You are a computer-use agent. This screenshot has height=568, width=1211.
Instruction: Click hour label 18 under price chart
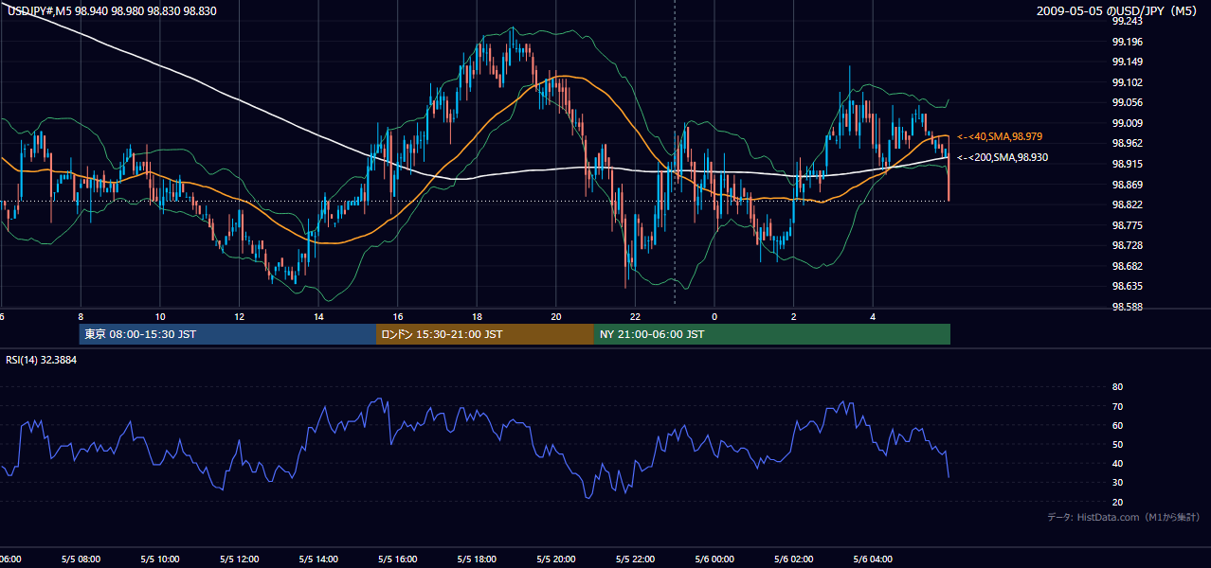[477, 316]
